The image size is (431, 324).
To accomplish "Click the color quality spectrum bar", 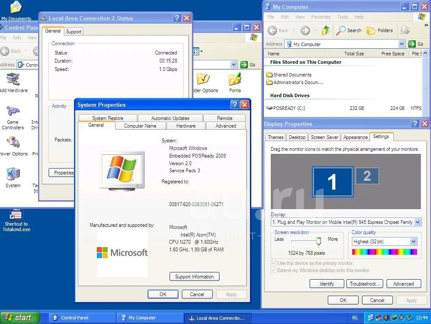I will [384, 252].
